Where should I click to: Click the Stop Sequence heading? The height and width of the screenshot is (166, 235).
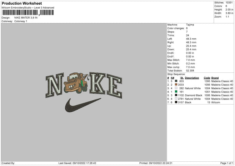click(176, 74)
